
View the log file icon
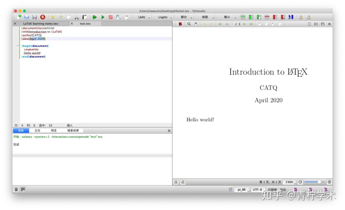point(126,17)
